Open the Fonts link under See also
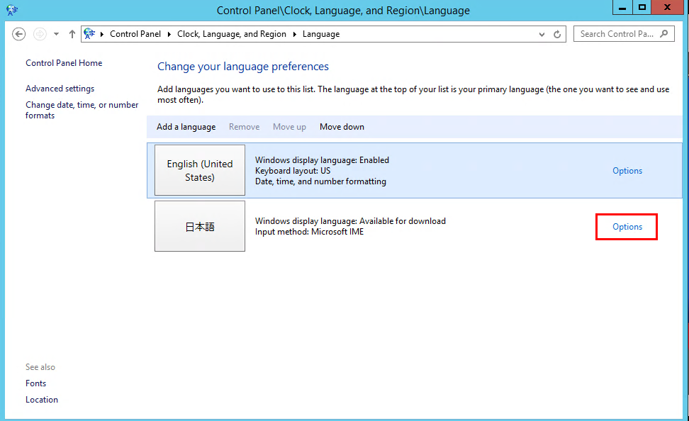 coord(35,383)
